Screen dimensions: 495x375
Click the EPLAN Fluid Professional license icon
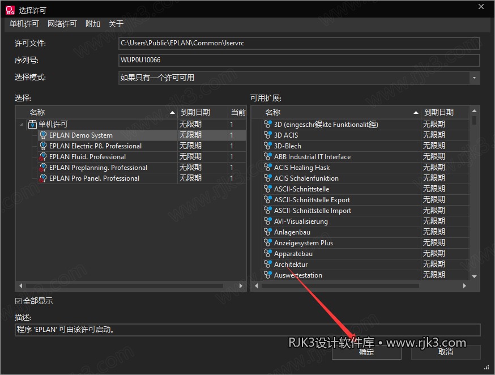(43, 156)
